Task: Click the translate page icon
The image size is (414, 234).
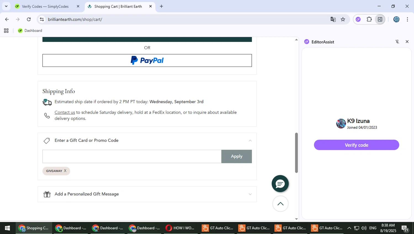Action: coord(333,19)
